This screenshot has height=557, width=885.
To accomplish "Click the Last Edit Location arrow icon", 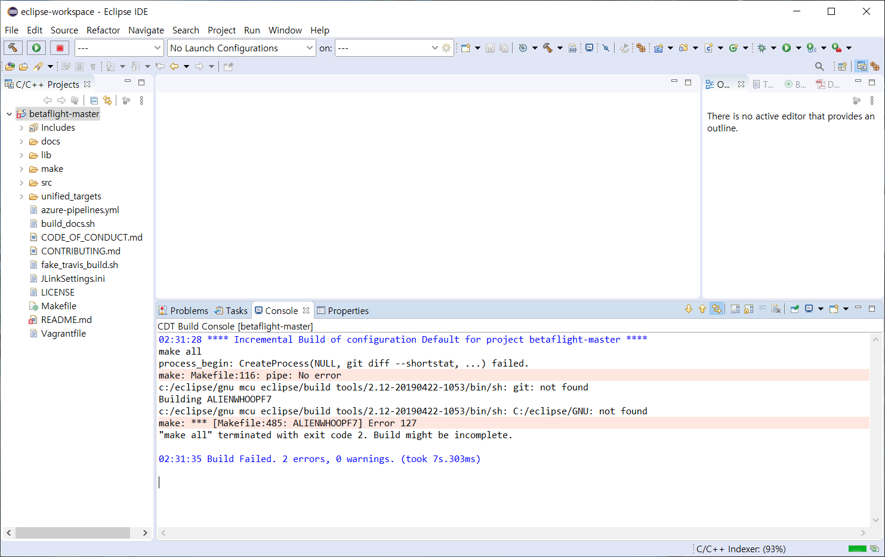I will pyautogui.click(x=160, y=66).
